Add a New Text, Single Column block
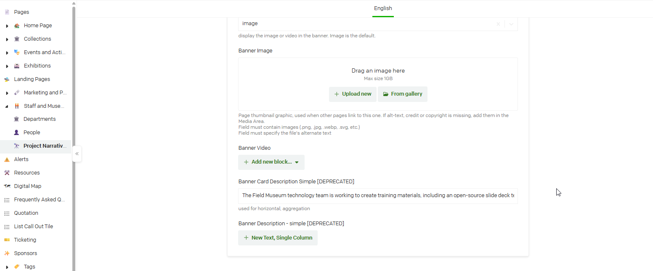This screenshot has height=271, width=653. pyautogui.click(x=278, y=238)
